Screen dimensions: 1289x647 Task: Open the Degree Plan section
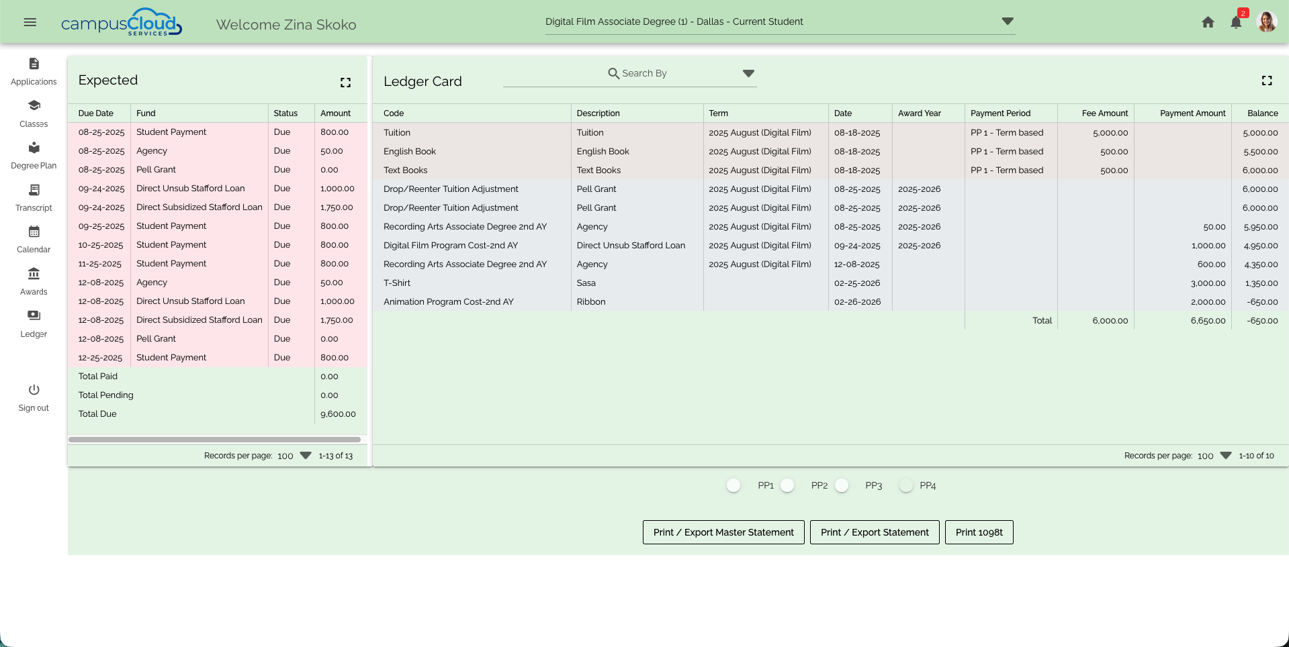pos(34,154)
